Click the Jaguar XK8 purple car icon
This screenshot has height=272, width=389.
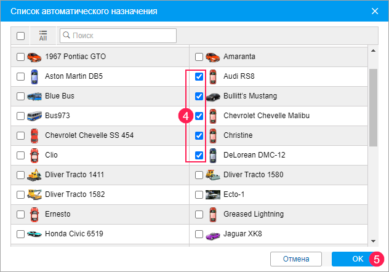[213, 234]
